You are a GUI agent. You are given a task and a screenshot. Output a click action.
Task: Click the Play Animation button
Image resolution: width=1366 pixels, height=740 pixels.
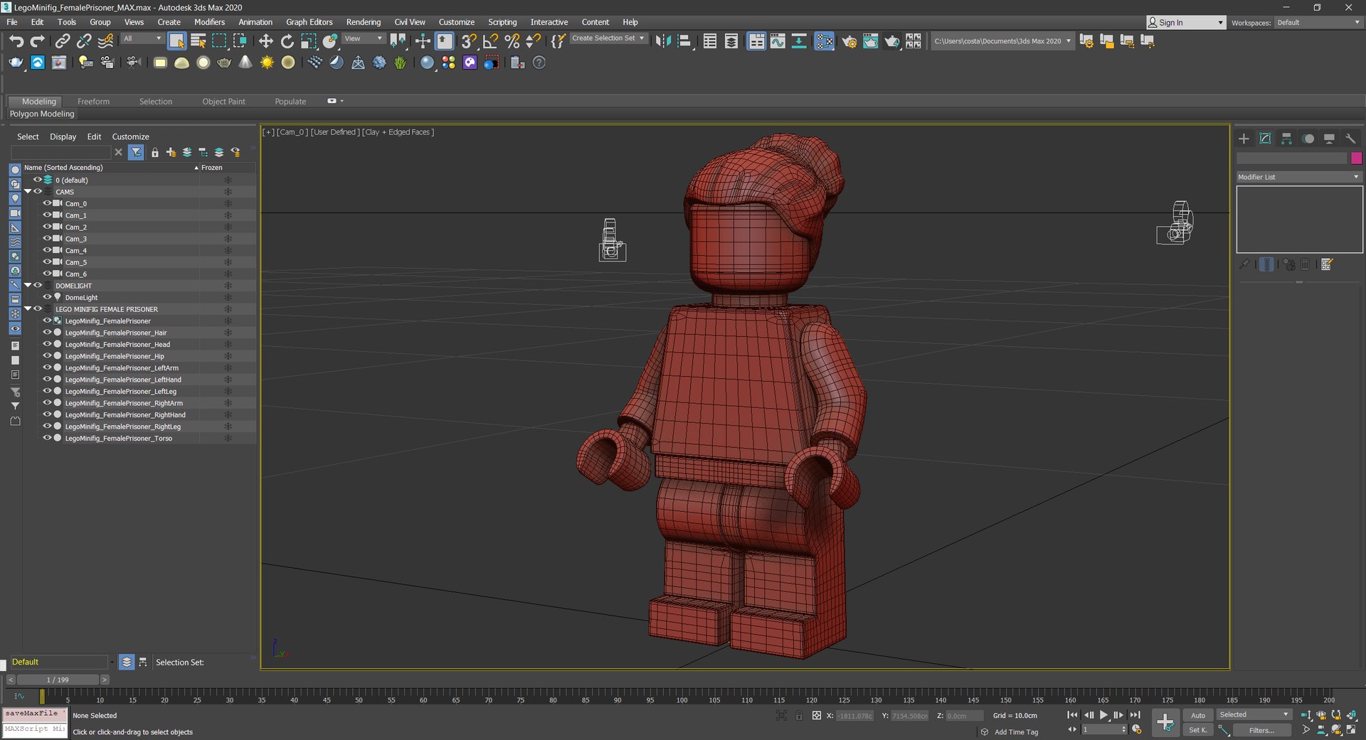(x=1103, y=715)
